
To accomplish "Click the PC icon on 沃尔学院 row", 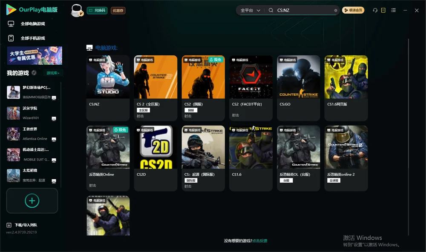I will point(54,119).
